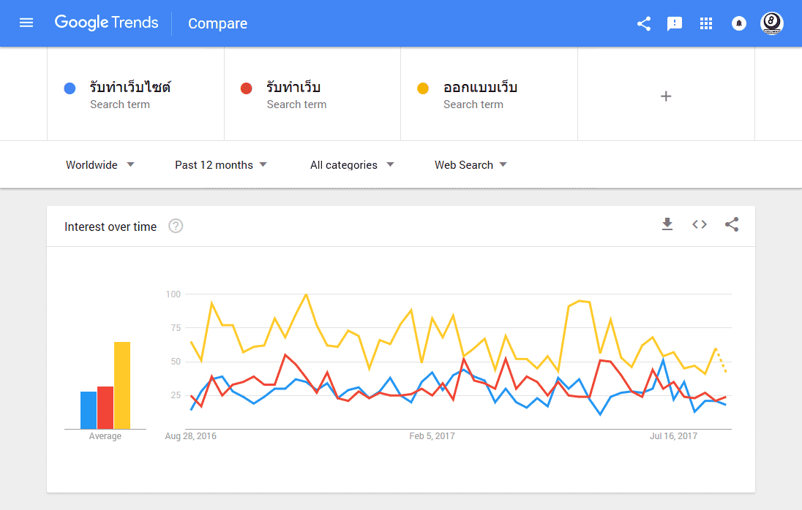Download the Interest over time data

coord(667,225)
